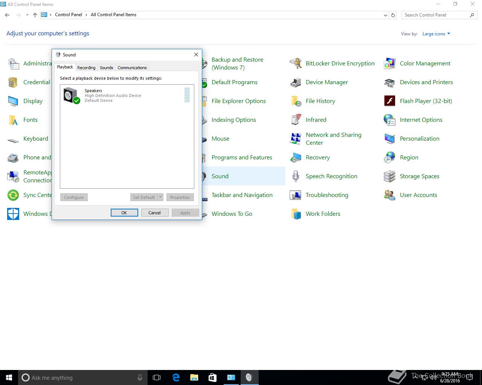Open the Work Folders icon

(x=296, y=214)
